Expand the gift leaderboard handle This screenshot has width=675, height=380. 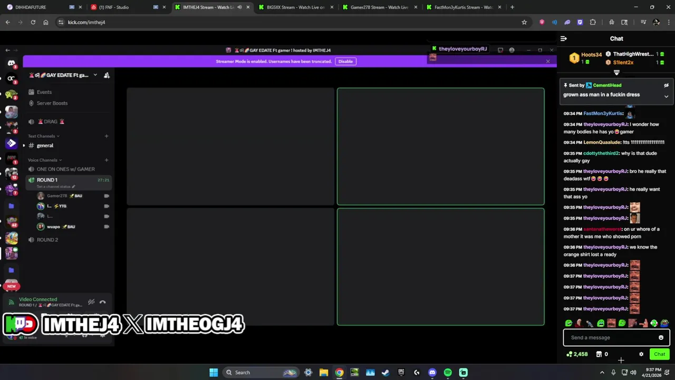(616, 73)
